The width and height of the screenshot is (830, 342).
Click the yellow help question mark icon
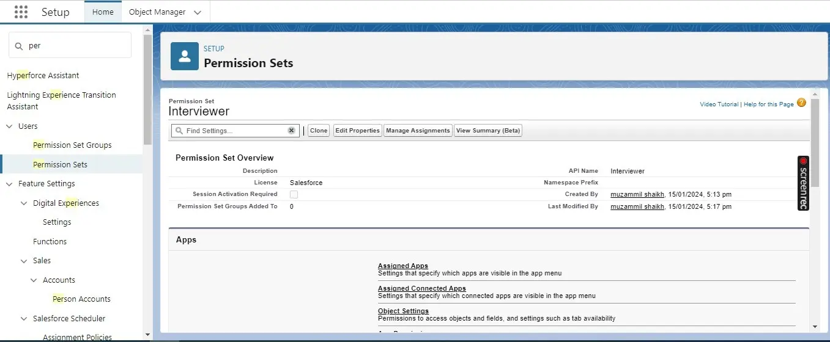coord(801,103)
